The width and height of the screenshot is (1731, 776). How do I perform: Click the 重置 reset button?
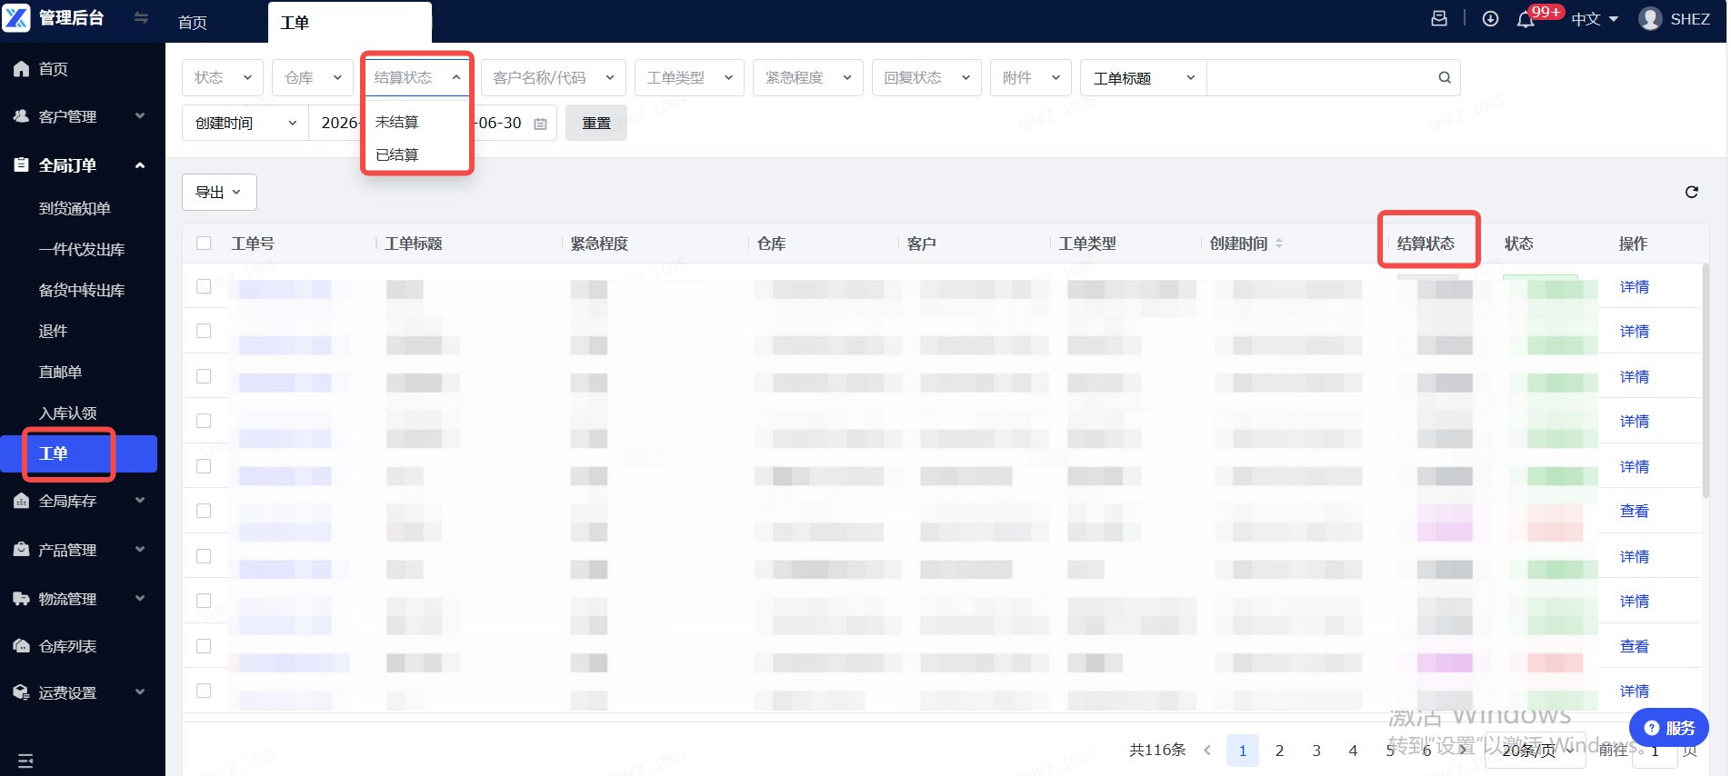coord(596,123)
